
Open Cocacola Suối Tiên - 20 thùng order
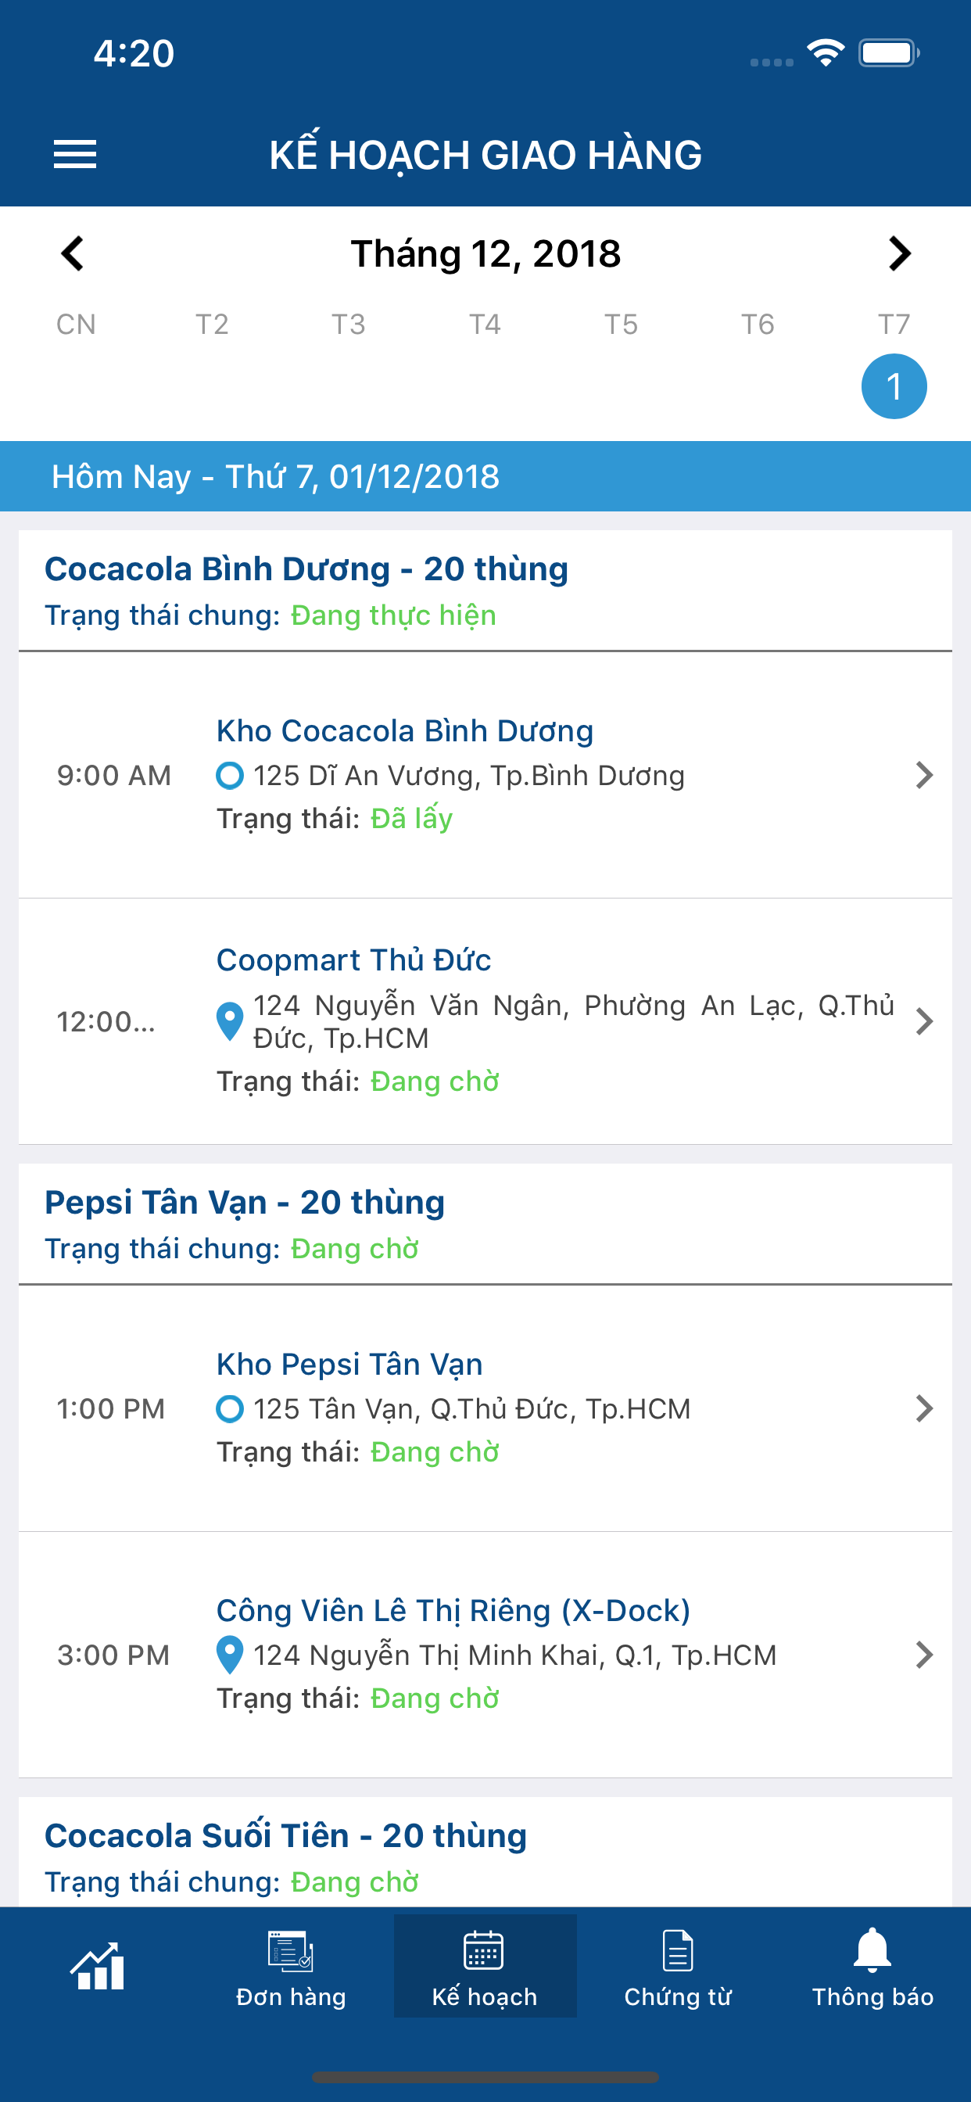285,1835
